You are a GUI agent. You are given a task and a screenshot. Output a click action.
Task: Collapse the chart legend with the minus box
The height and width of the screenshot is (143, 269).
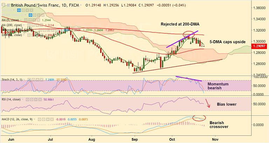(x=4, y=5)
